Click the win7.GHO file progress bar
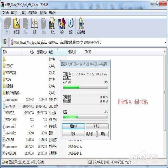168x168 pixels. (x=85, y=87)
